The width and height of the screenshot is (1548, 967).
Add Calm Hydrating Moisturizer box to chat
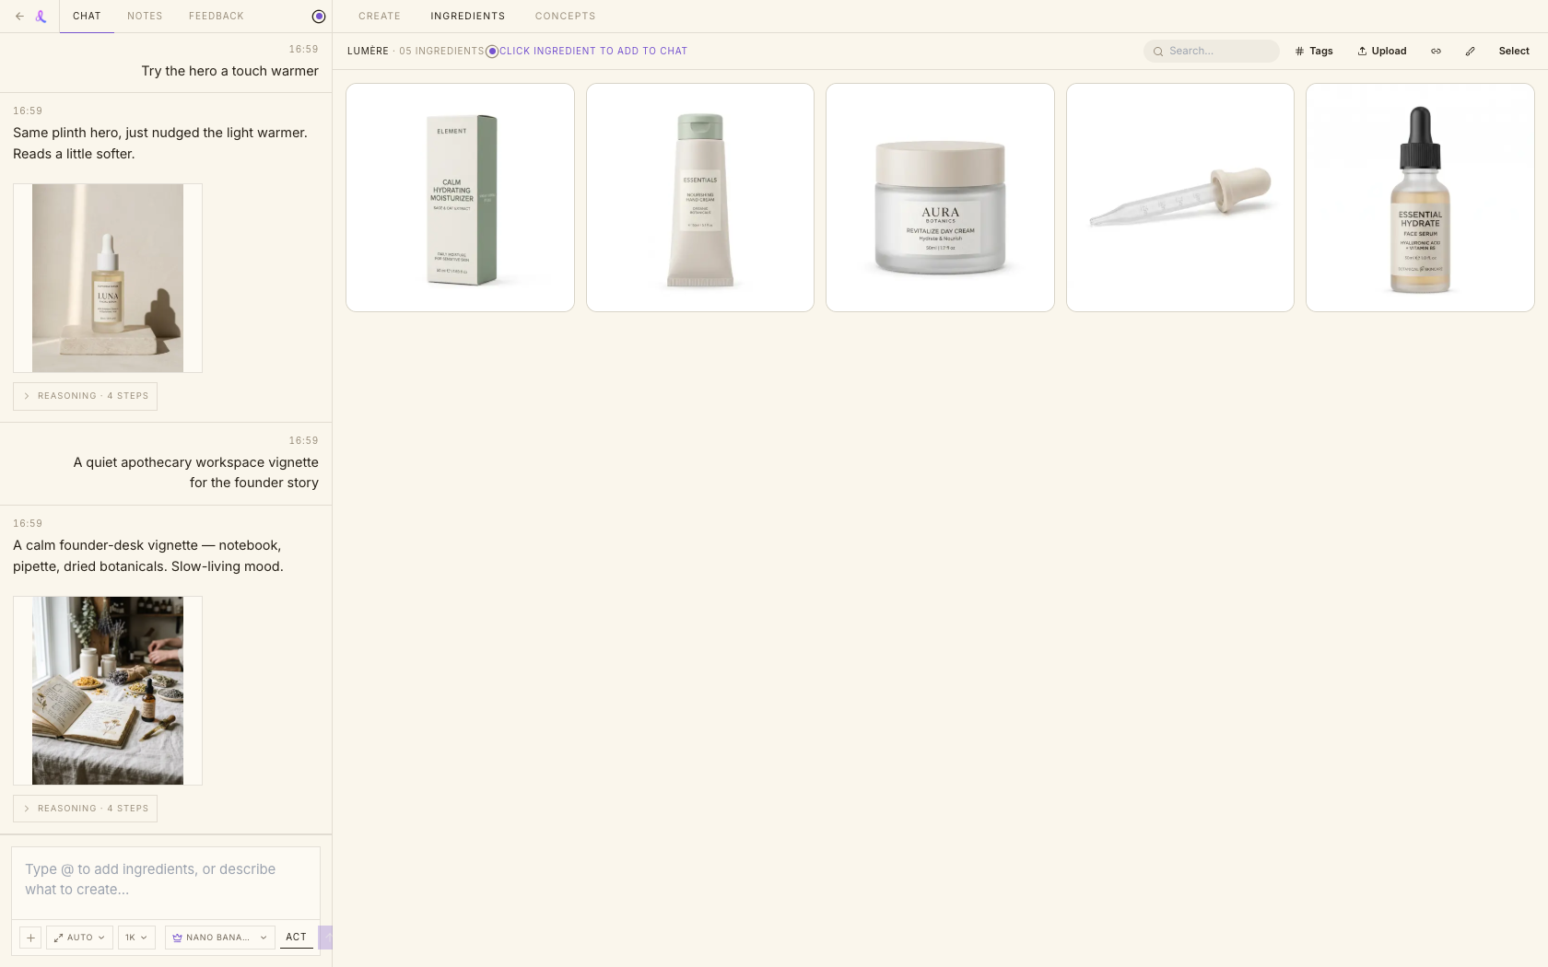pyautogui.click(x=460, y=198)
